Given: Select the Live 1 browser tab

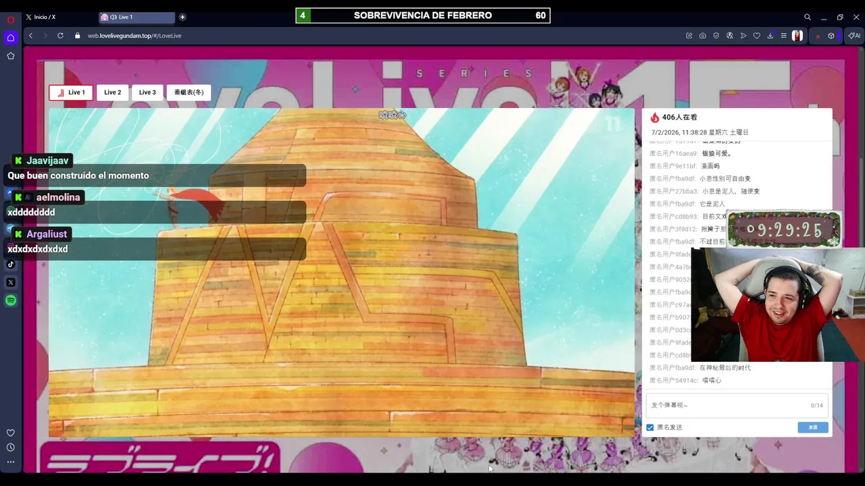Looking at the screenshot, I should point(137,17).
